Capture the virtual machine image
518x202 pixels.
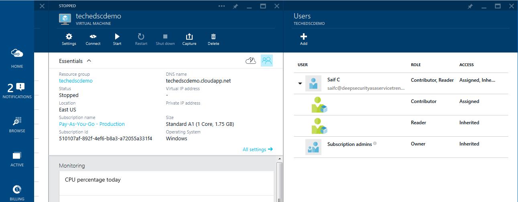189,39
